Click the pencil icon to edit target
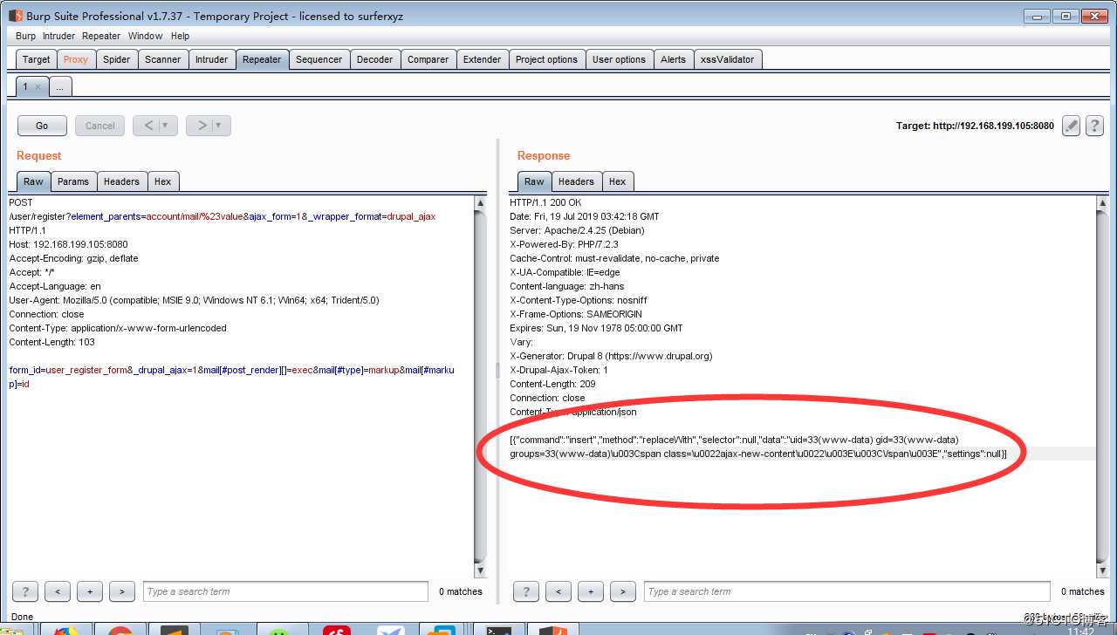This screenshot has width=1117, height=635. tap(1071, 126)
